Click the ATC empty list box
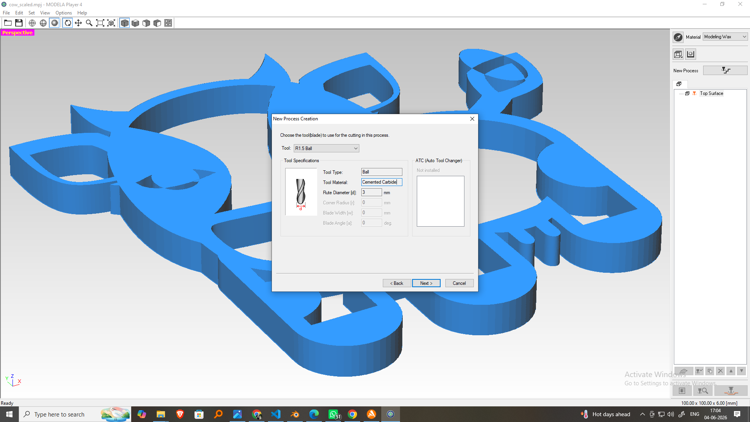The width and height of the screenshot is (750, 422). (x=440, y=201)
